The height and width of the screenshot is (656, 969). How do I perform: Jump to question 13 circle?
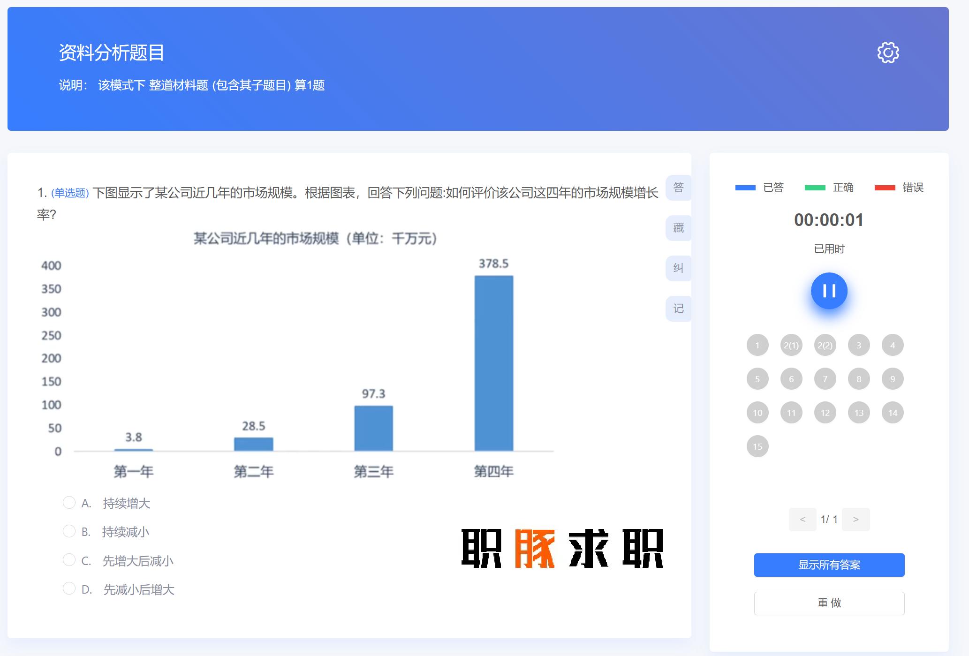(x=859, y=413)
